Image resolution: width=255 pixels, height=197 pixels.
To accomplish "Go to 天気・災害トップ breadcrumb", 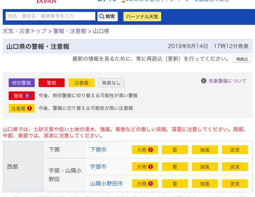I will tap(24, 31).
